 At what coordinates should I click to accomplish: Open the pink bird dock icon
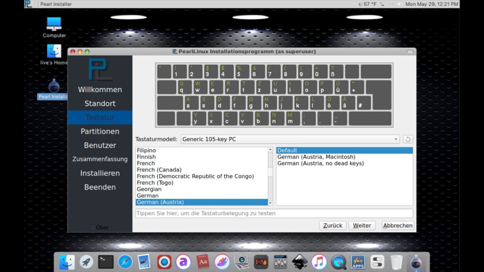222,262
